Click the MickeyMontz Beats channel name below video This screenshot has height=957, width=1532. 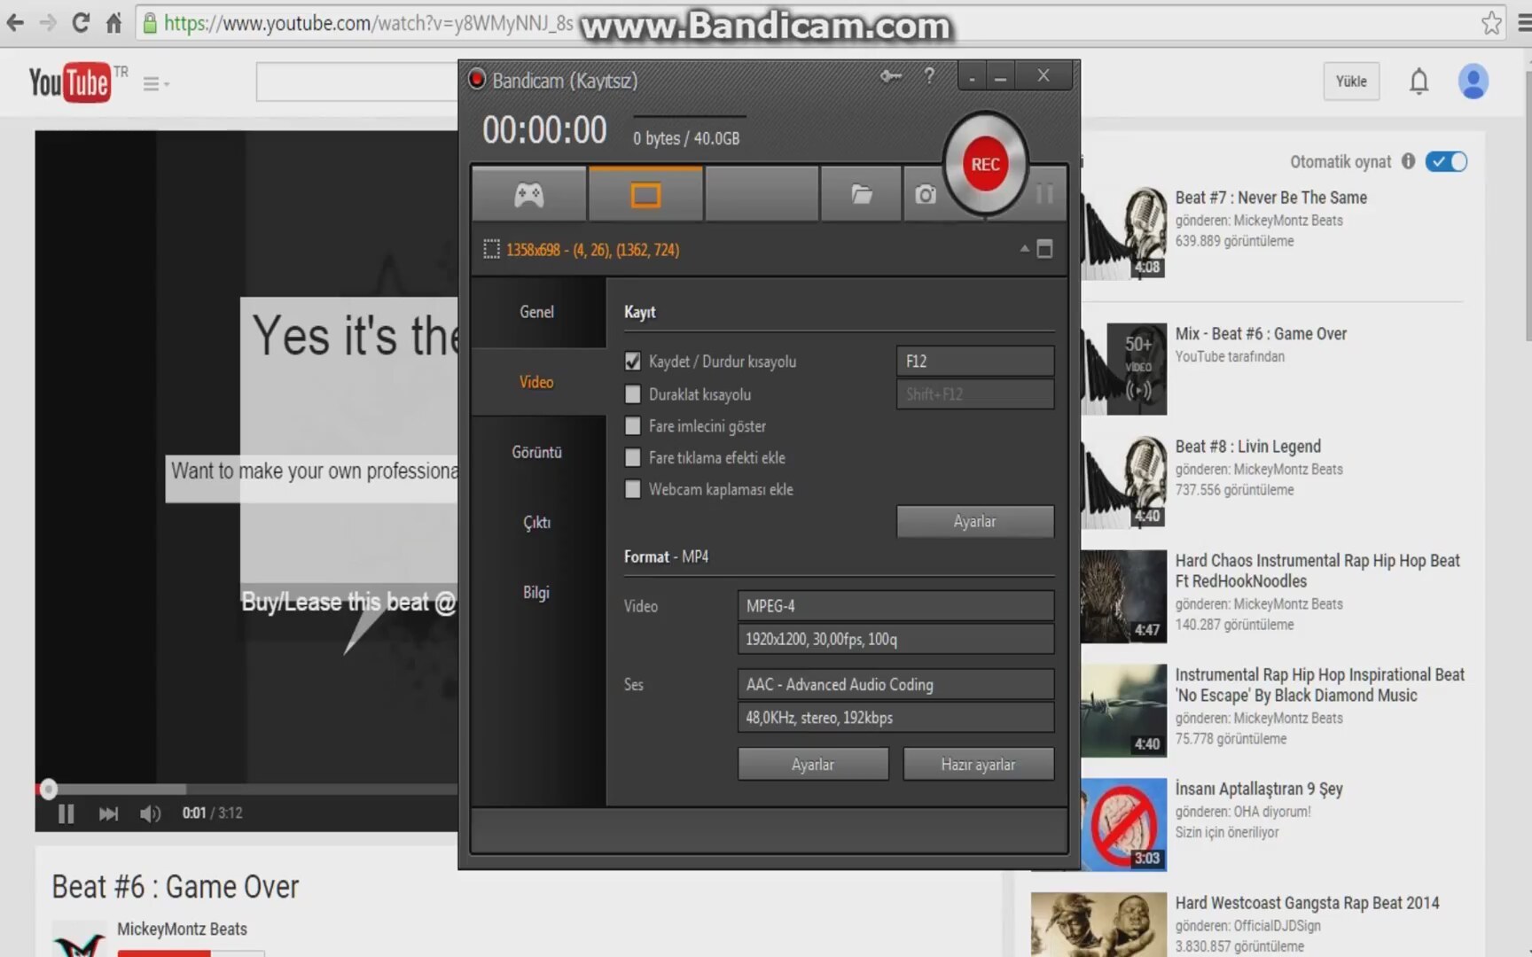pyautogui.click(x=182, y=929)
